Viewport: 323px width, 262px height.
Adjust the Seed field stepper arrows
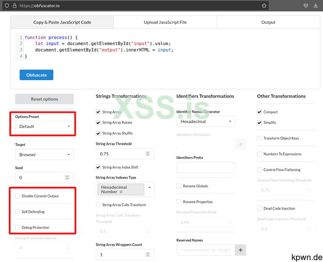coord(67,178)
